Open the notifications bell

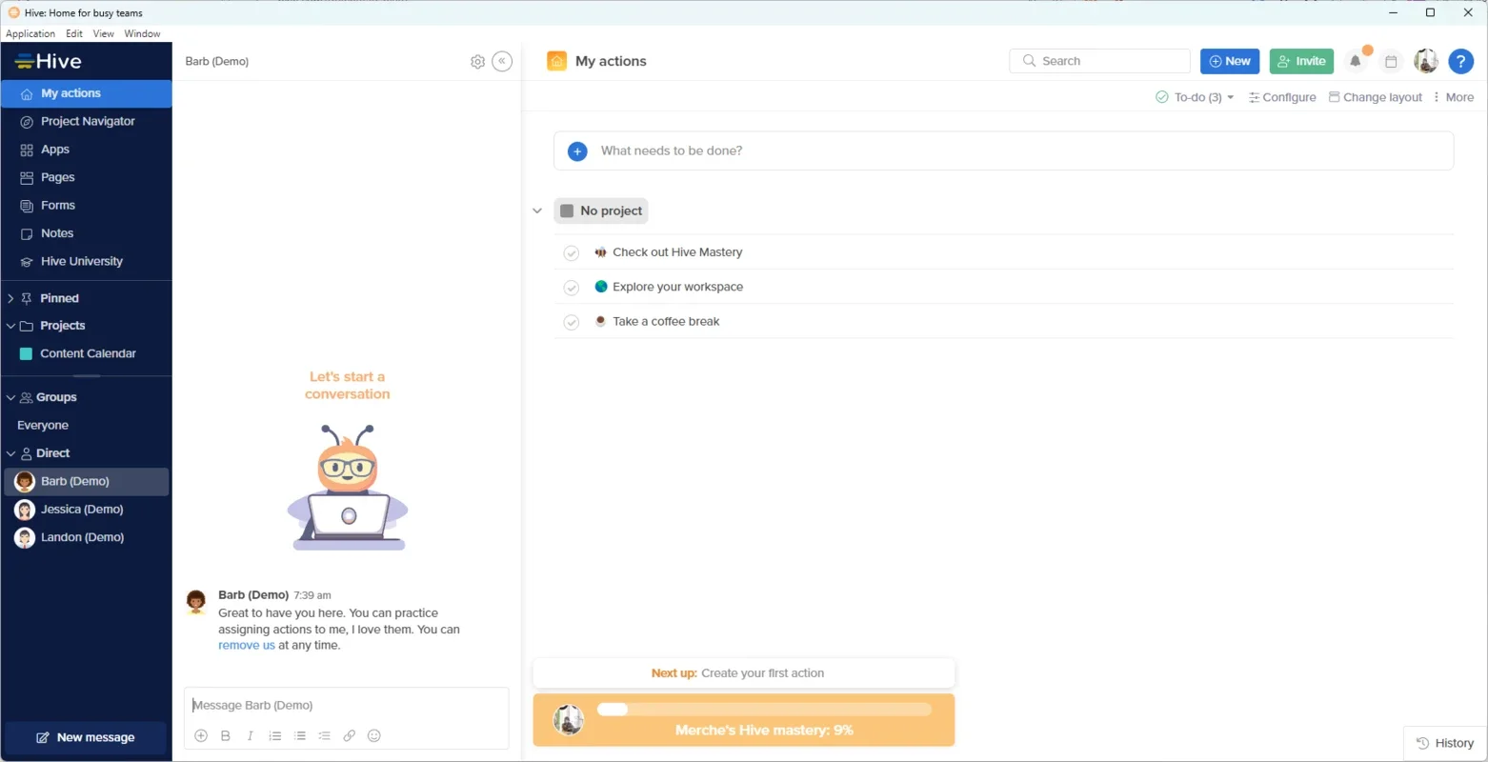[1355, 61]
